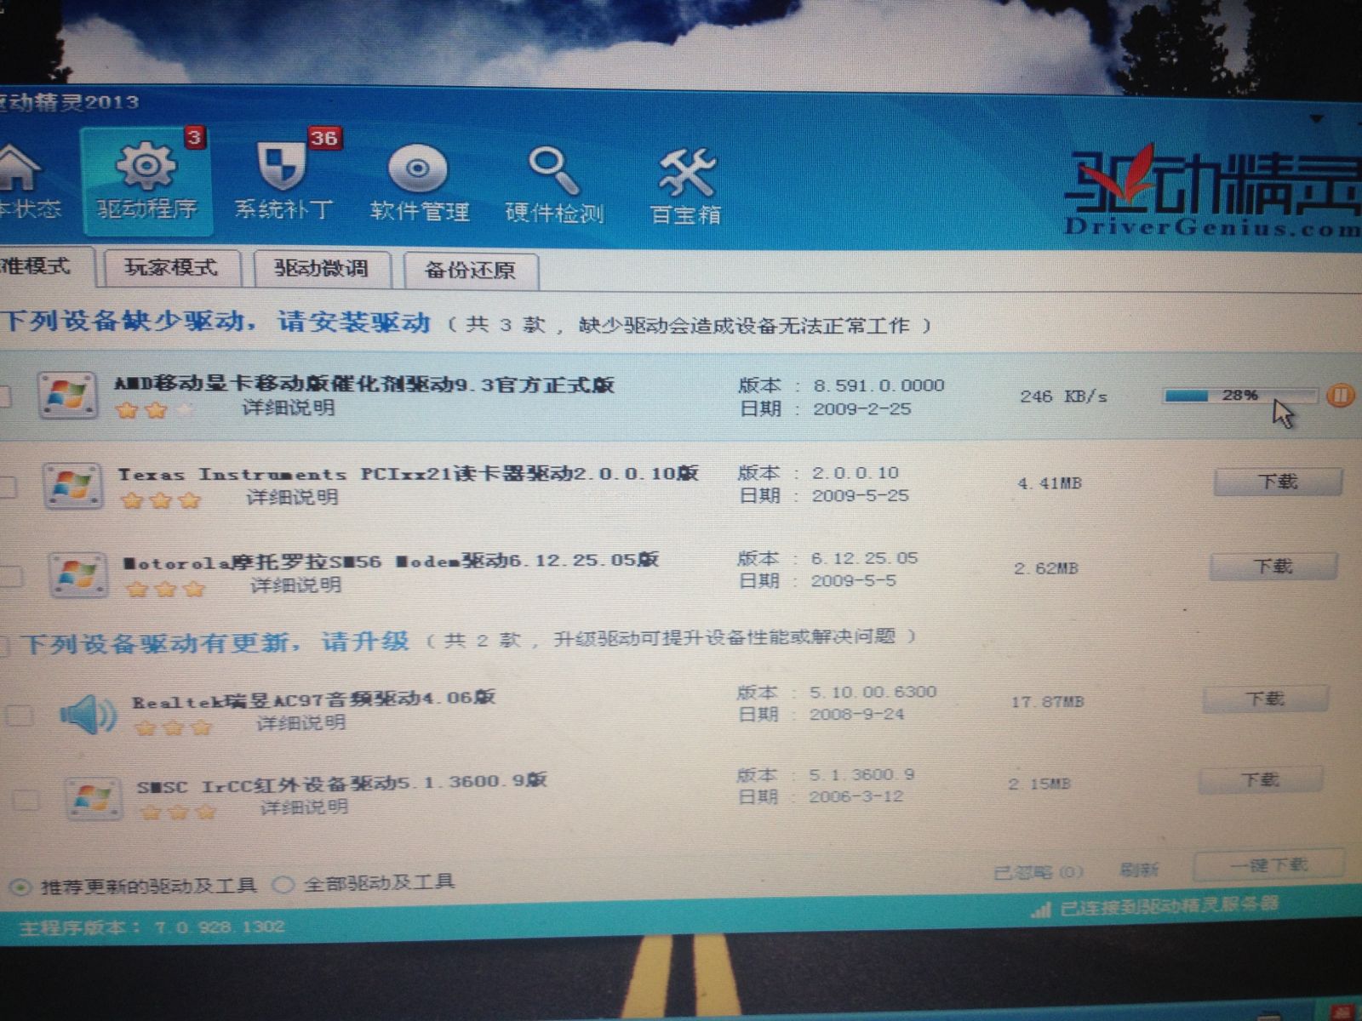Screen dimensions: 1362x1021
Task: Open the 已忽略 (0) ignored list
Action: point(1038,872)
